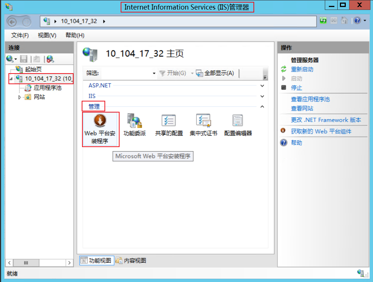Click the delete connection icon
Image resolution: width=373 pixels, height=282 pixels.
point(50,59)
